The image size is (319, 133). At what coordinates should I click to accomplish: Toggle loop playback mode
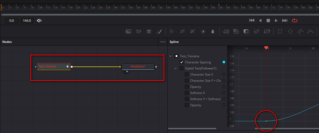pyautogui.click(x=294, y=20)
